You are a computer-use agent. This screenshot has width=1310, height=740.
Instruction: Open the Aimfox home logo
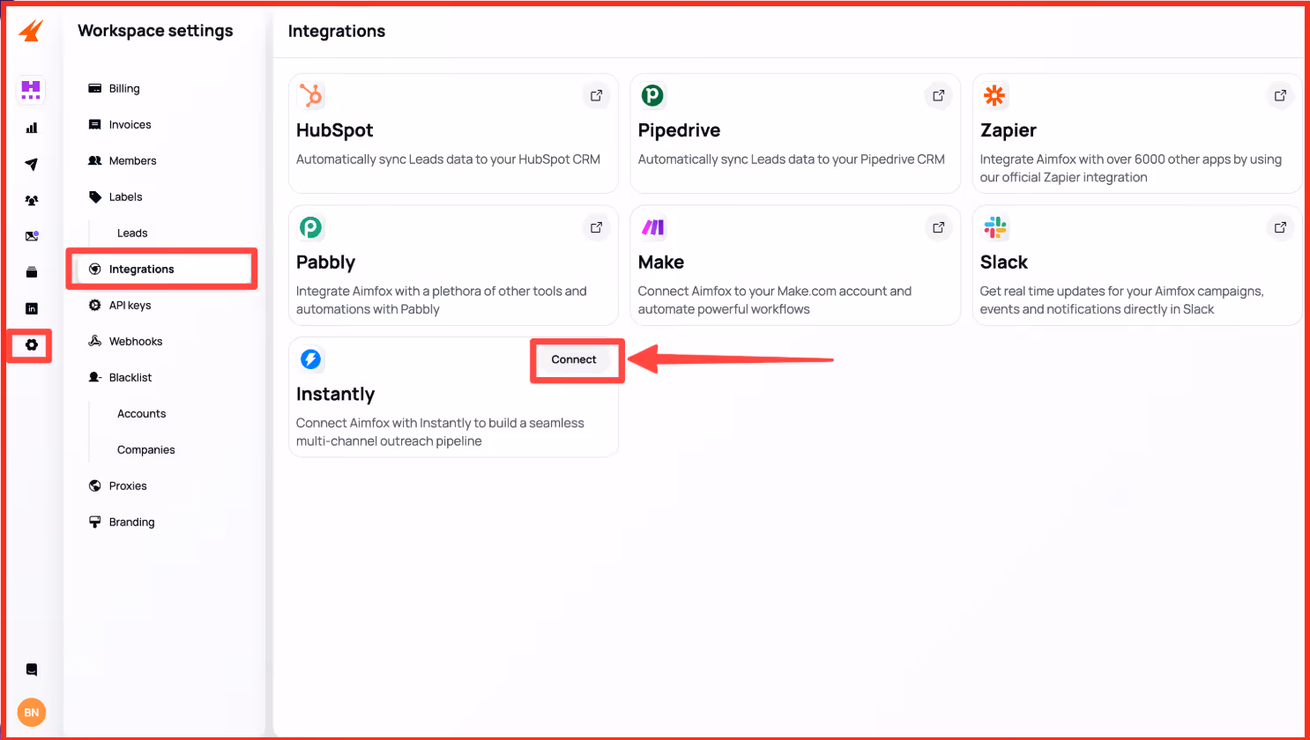click(31, 30)
